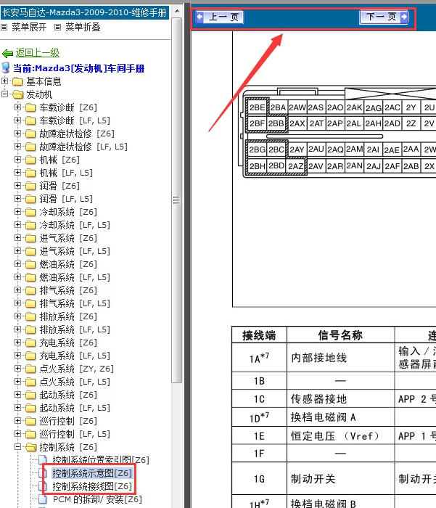Click 当前:Mazda3[发动机]车间手册 heading
This screenshot has height=508, width=436.
(x=79, y=68)
